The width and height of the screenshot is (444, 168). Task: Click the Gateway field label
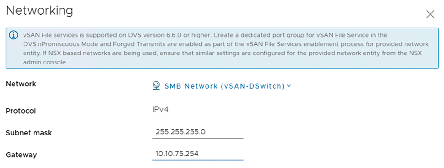(21, 155)
